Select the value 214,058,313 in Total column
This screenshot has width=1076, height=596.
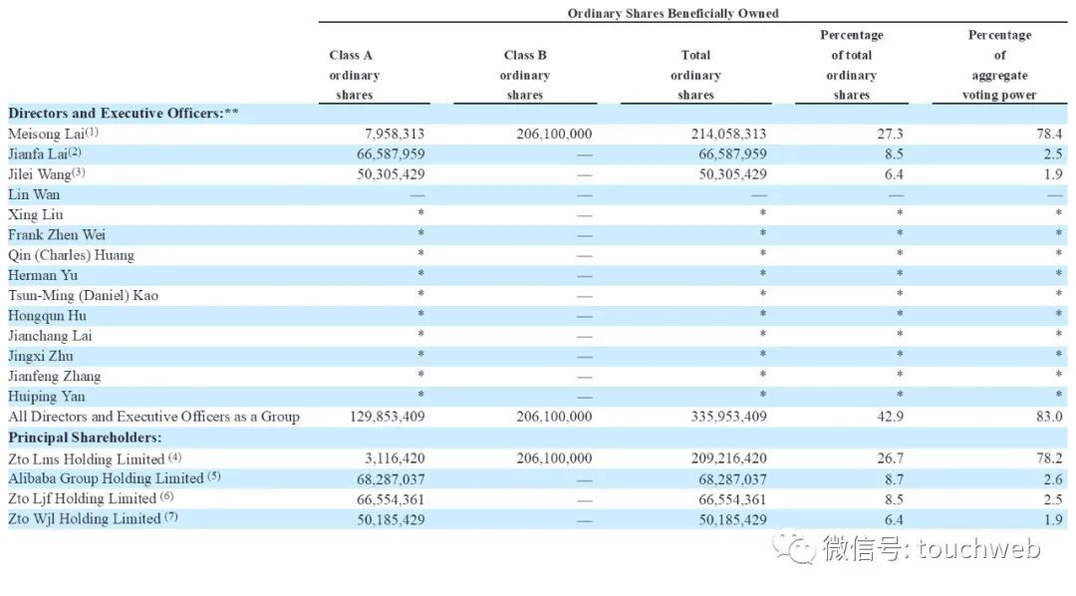point(728,134)
